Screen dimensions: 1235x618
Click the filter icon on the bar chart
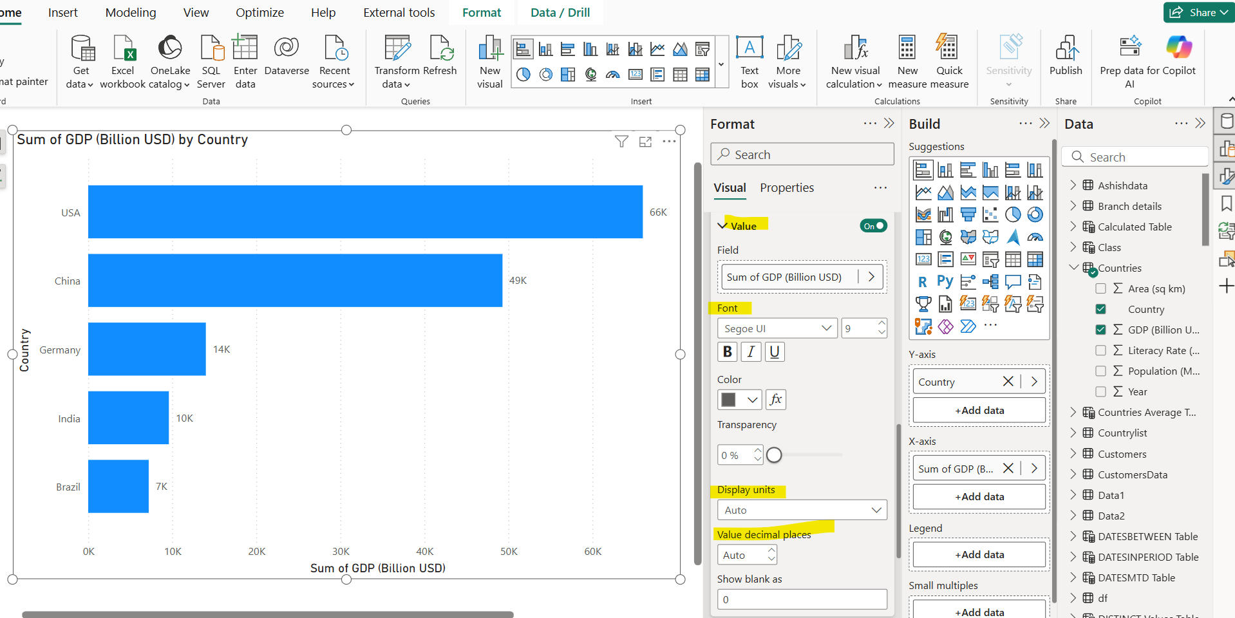(621, 141)
